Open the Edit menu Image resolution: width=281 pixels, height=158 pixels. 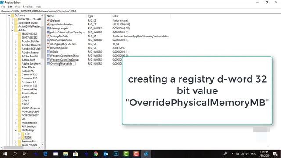(x=10, y=7)
